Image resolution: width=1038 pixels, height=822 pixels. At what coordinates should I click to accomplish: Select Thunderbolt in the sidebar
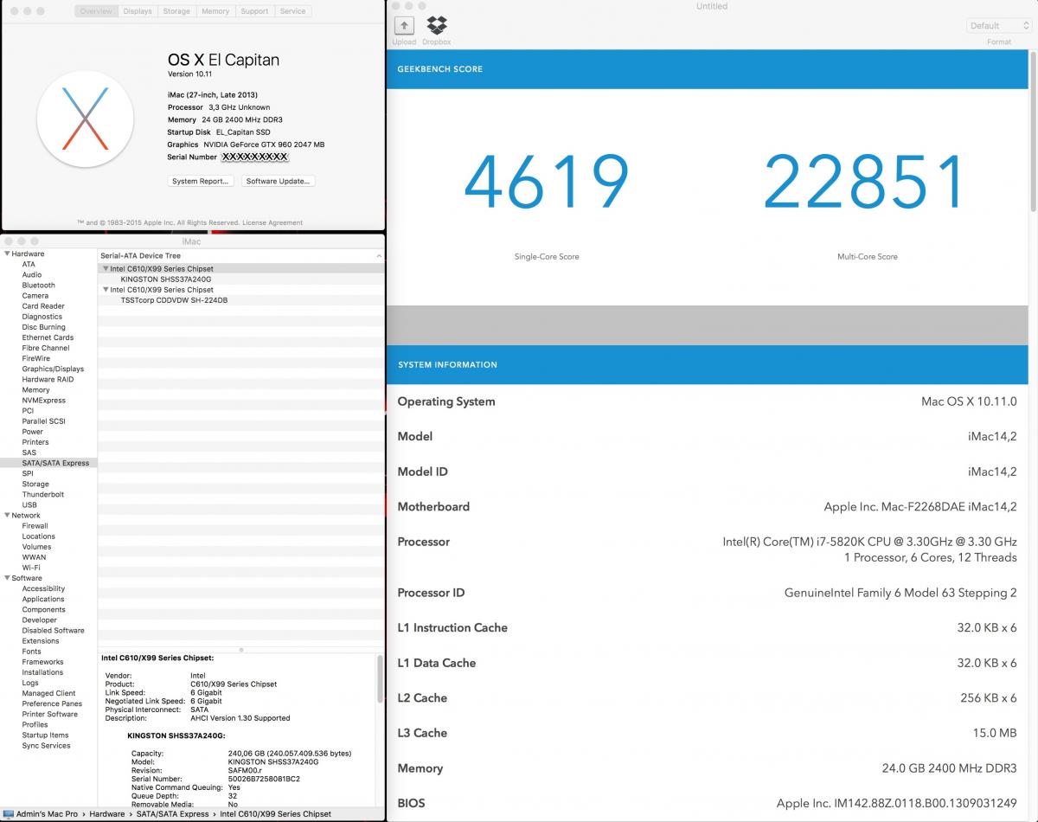coord(43,494)
